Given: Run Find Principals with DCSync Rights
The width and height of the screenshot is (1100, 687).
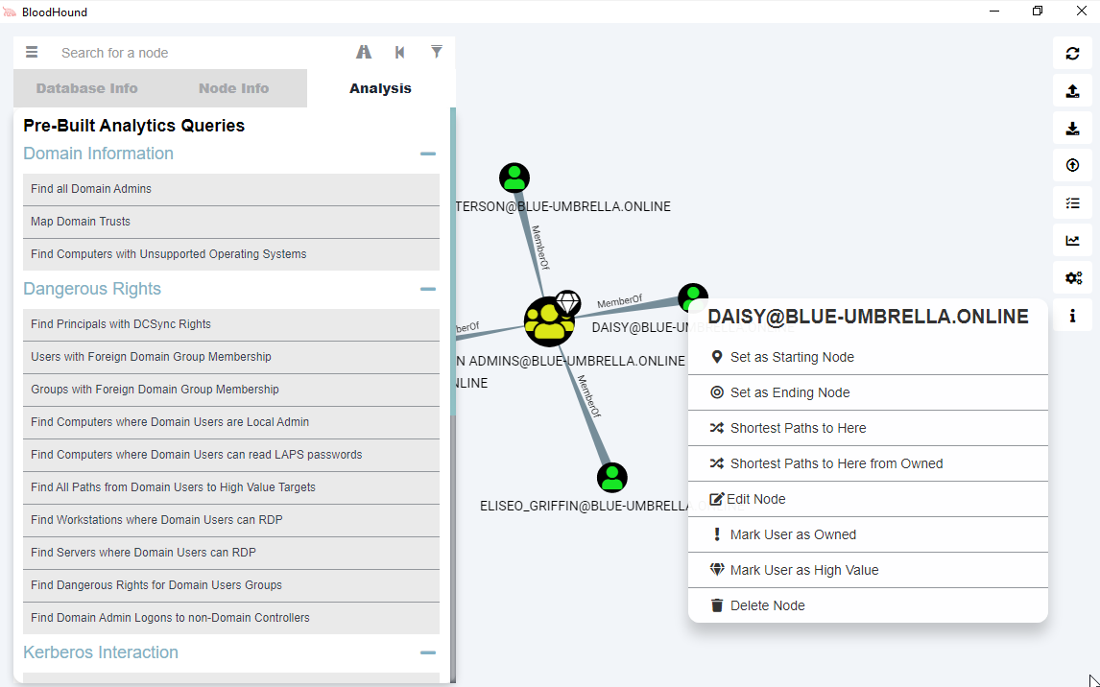Looking at the screenshot, I should [x=231, y=324].
